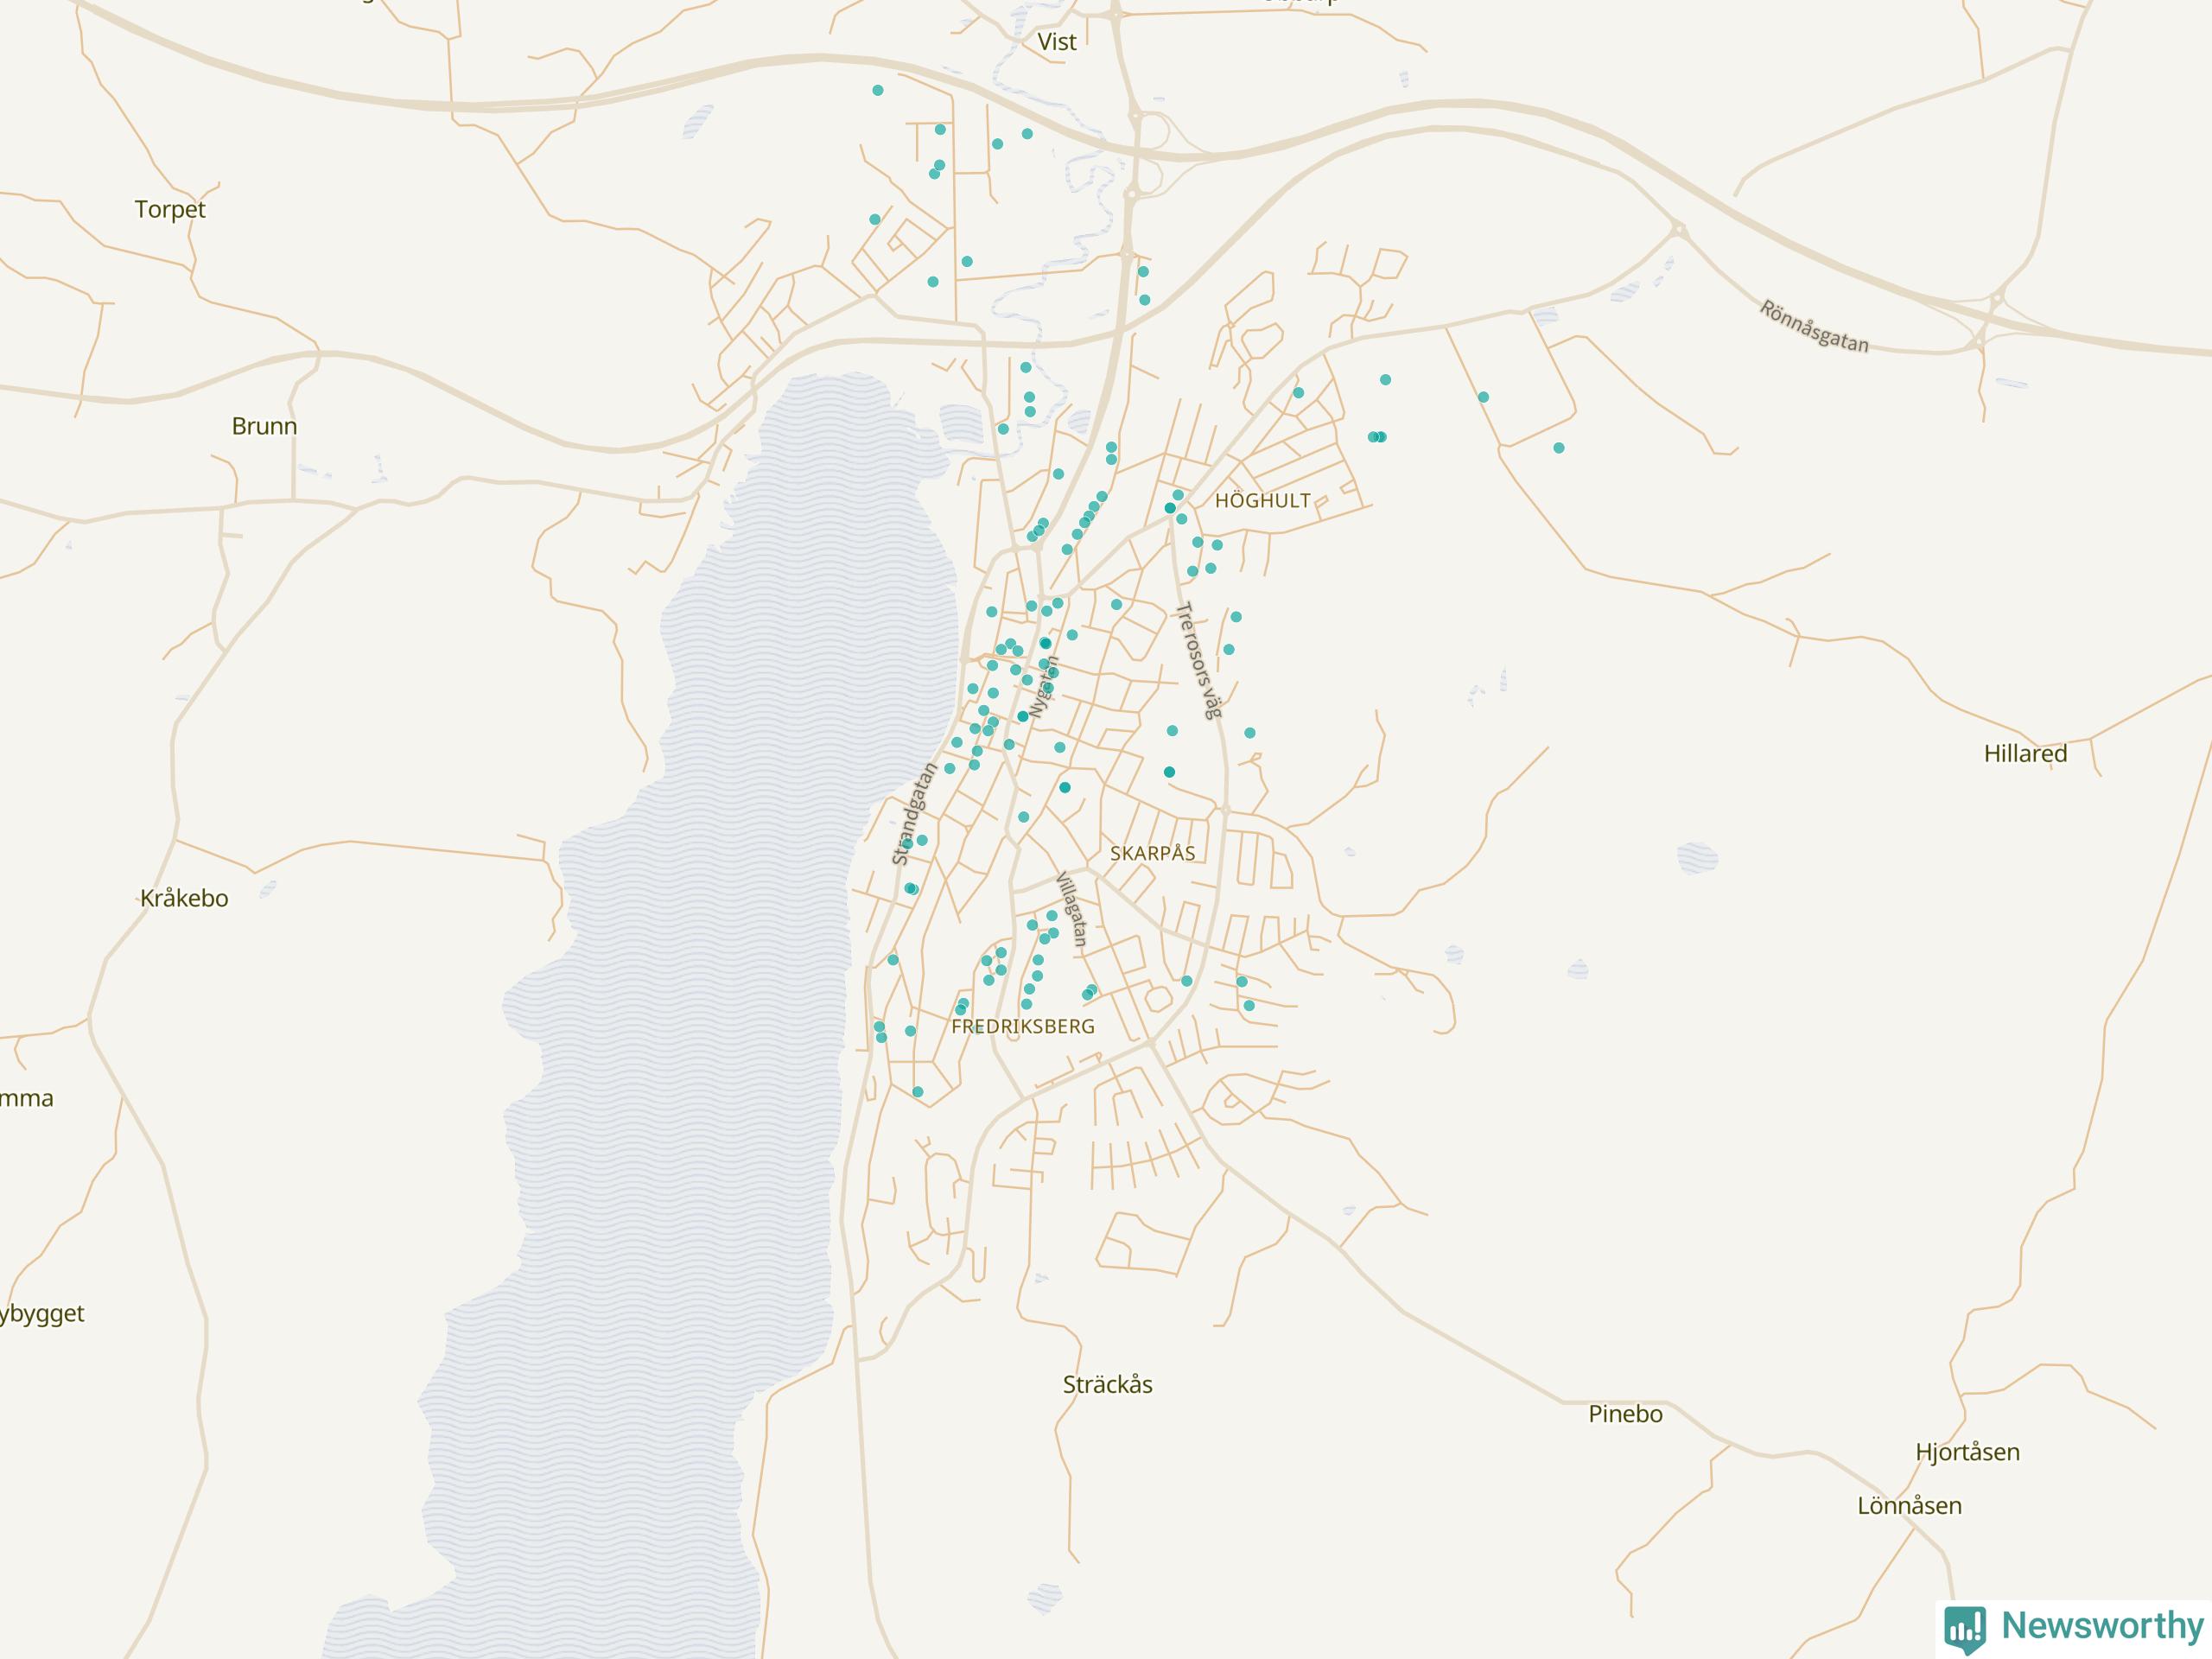The height and width of the screenshot is (1659, 2212).
Task: Click the Newsworthy logo icon
Action: tap(1964, 1628)
